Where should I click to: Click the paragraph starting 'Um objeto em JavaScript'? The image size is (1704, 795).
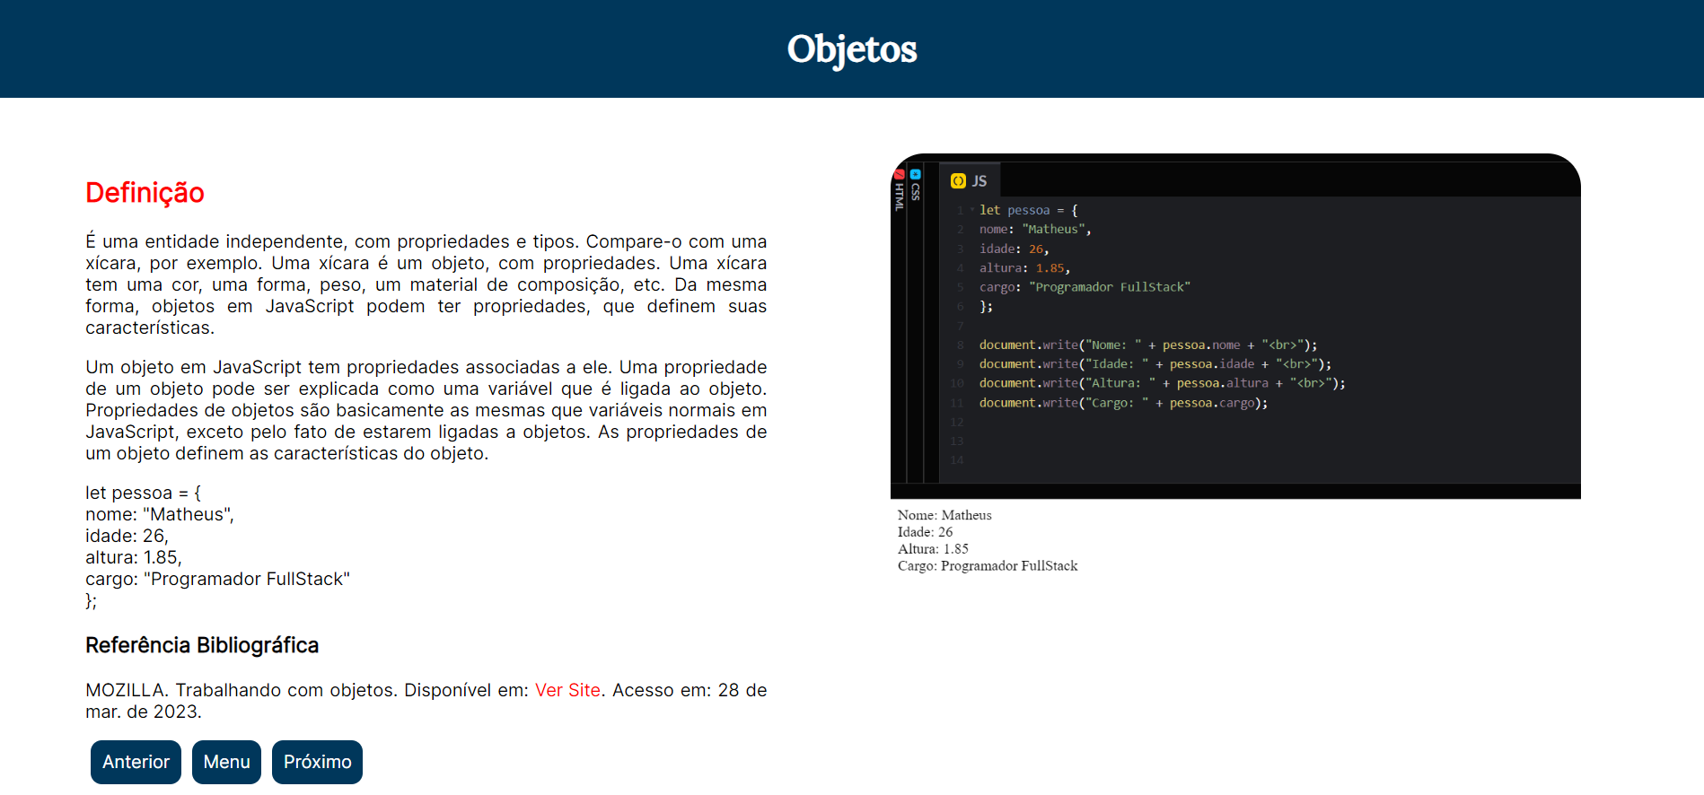pos(426,410)
